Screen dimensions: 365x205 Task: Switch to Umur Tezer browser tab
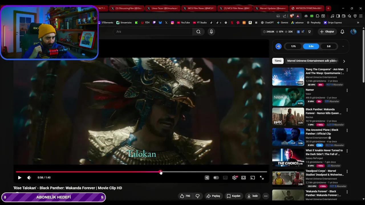(x=163, y=8)
